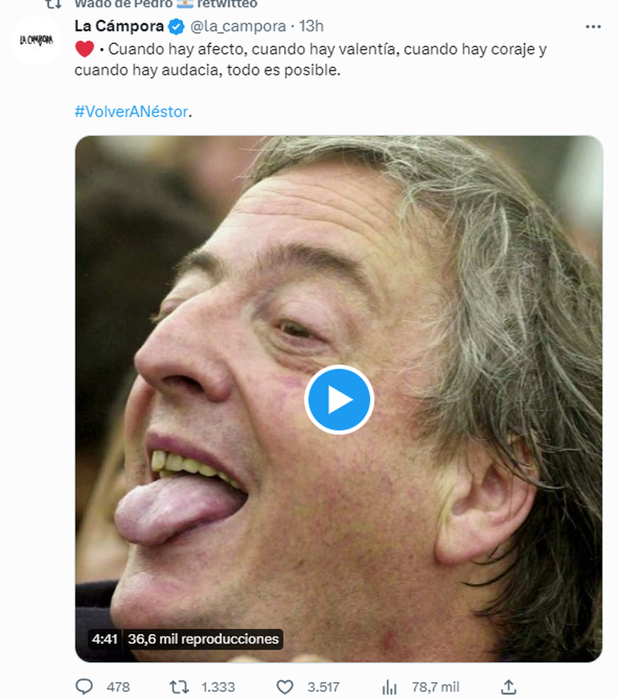Click the 4:41 video duration label
Viewport: 618px width, 699px height.
tap(104, 639)
